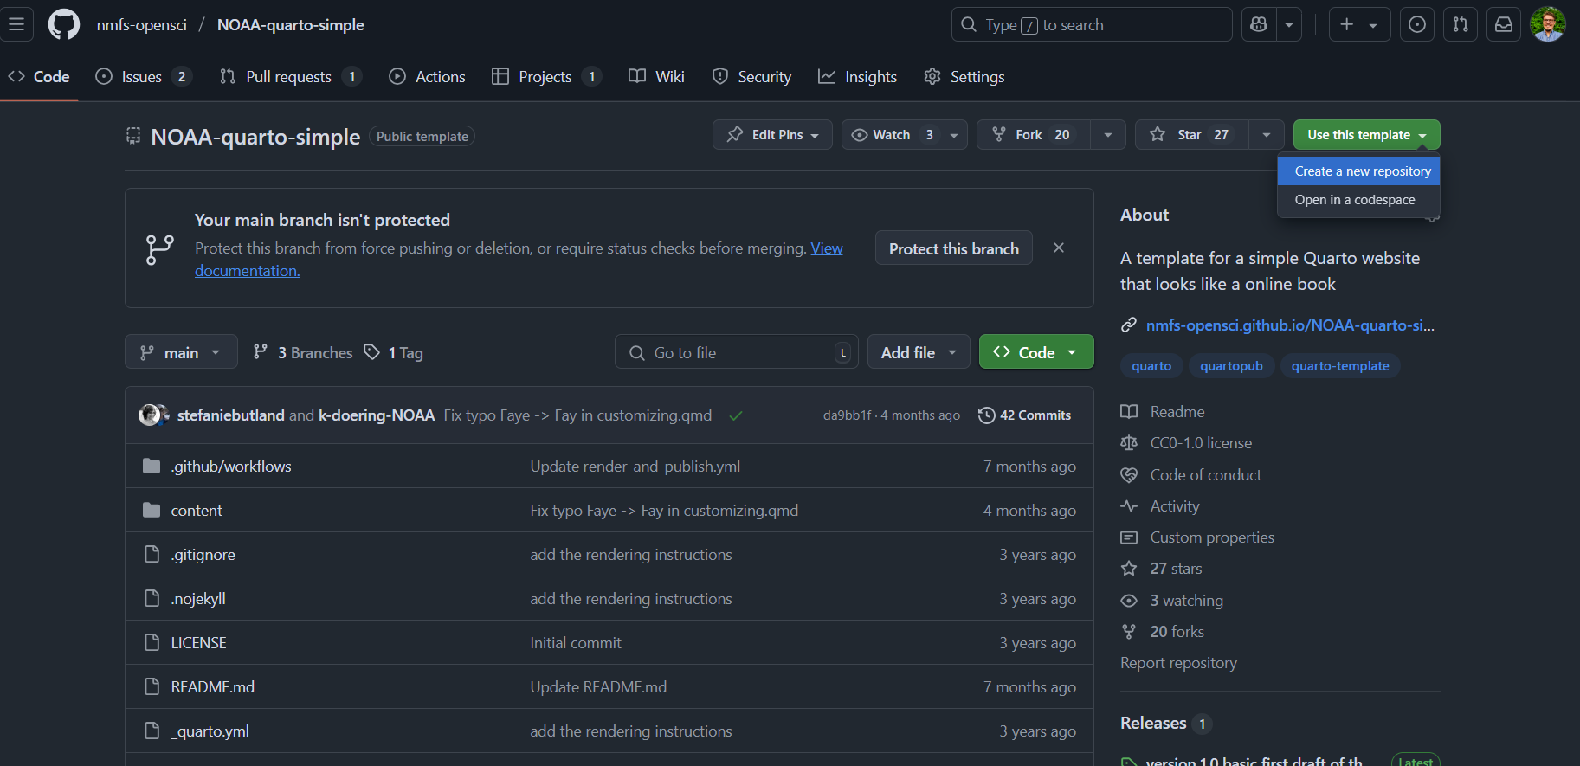Viewport: 1580px width, 766px height.
Task: Open the 42 Commits history link
Action: [x=1025, y=415]
